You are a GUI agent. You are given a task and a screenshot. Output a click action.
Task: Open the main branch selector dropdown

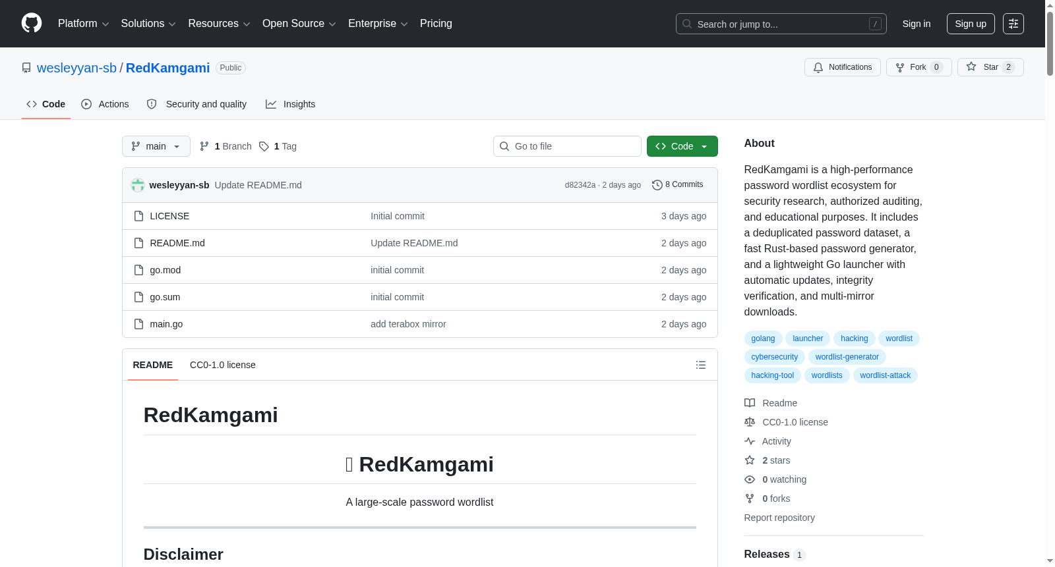click(156, 146)
